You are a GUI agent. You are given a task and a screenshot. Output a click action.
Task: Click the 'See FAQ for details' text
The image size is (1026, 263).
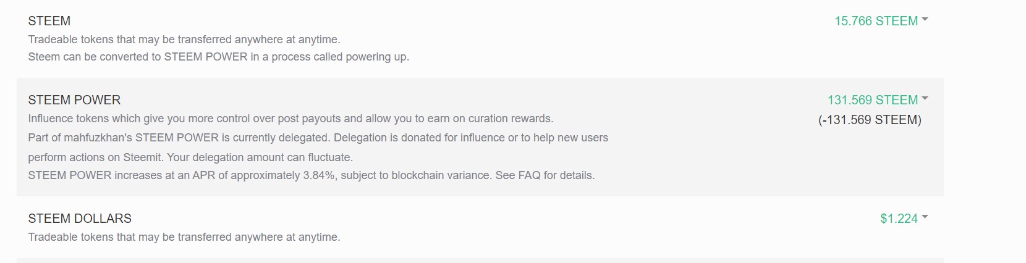click(545, 175)
